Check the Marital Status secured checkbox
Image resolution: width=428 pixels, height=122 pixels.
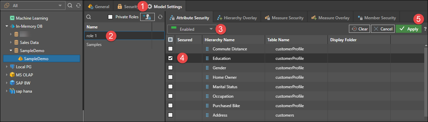point(170,87)
